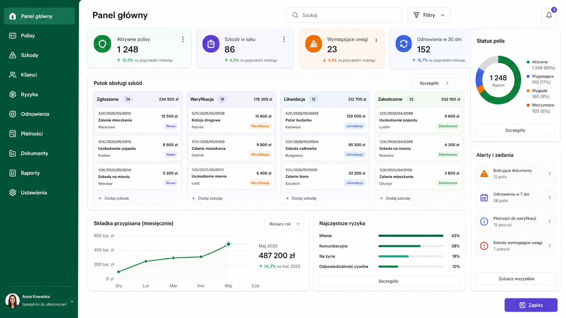Open Klienci from the sidebar menu
Viewport: 566px width, 318px height.
tap(39, 75)
